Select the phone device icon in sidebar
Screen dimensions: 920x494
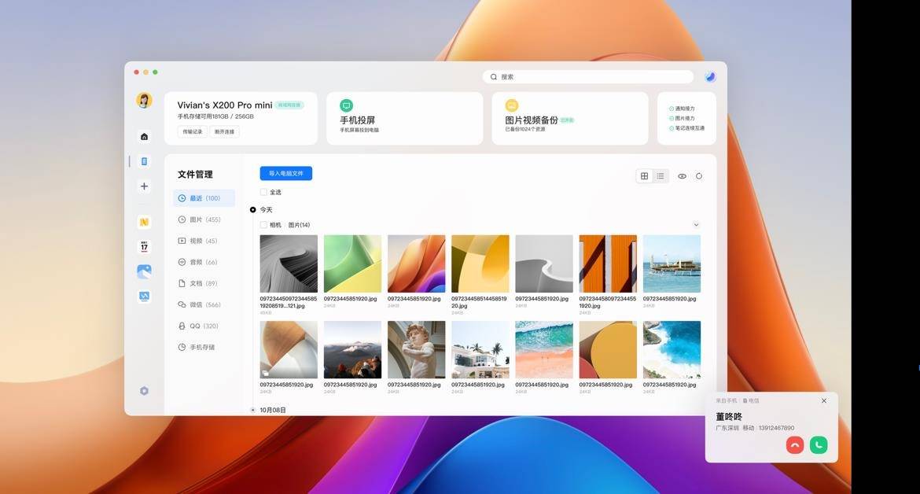pos(144,161)
